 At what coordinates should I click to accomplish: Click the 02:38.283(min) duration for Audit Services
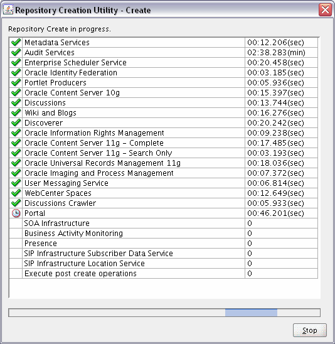[276, 53]
